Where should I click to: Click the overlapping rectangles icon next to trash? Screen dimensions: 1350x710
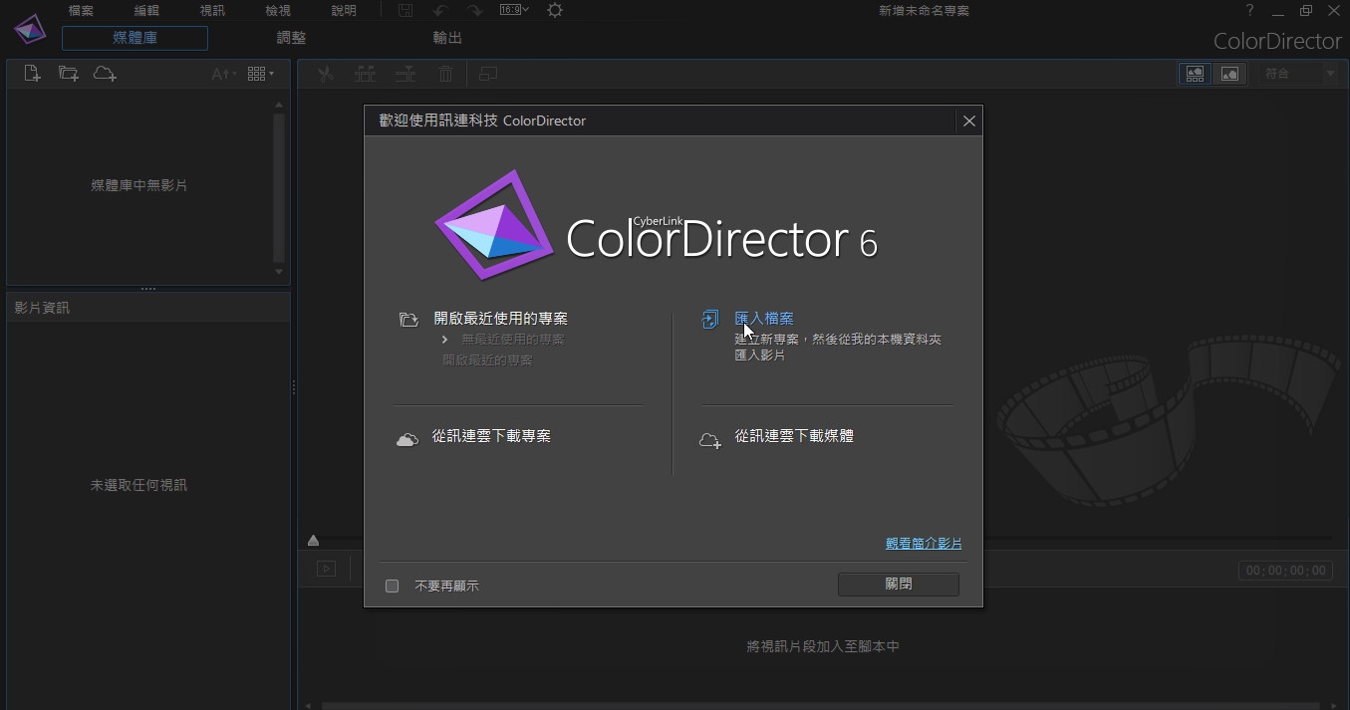[x=487, y=74]
